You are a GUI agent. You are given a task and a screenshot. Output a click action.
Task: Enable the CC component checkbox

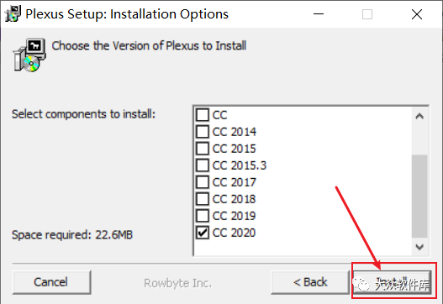(203, 115)
